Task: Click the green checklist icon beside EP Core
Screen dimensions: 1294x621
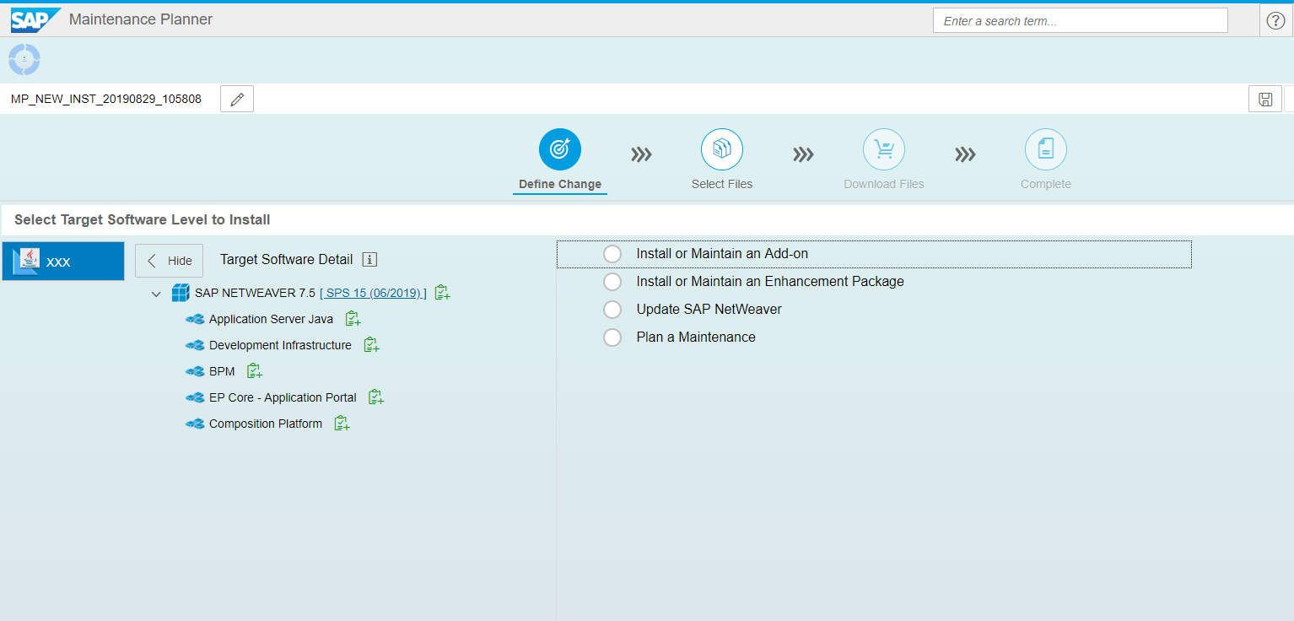Action: pyautogui.click(x=376, y=397)
